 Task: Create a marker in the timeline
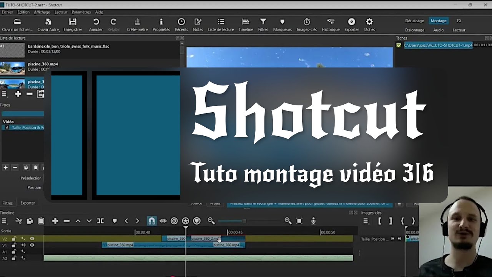[x=115, y=221]
